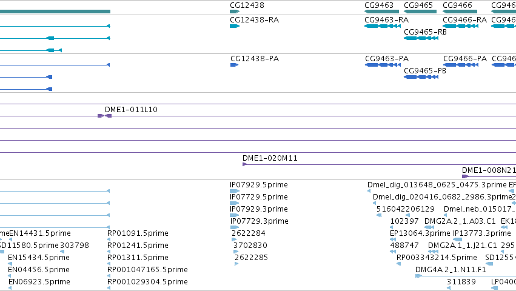
Task: Select the long teal gene bar at top left
Action: [55, 12]
